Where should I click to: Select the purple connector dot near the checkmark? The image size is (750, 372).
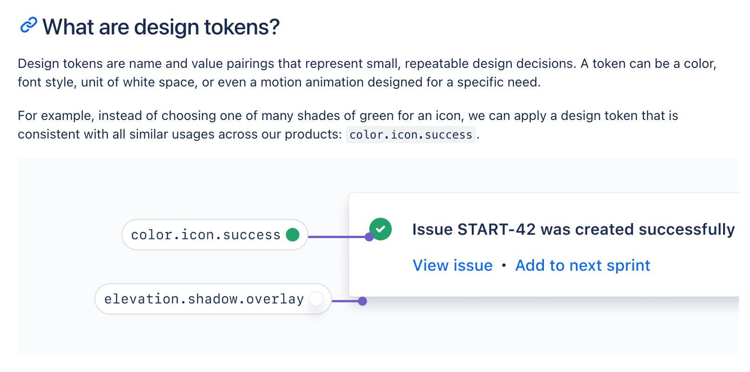tap(369, 237)
